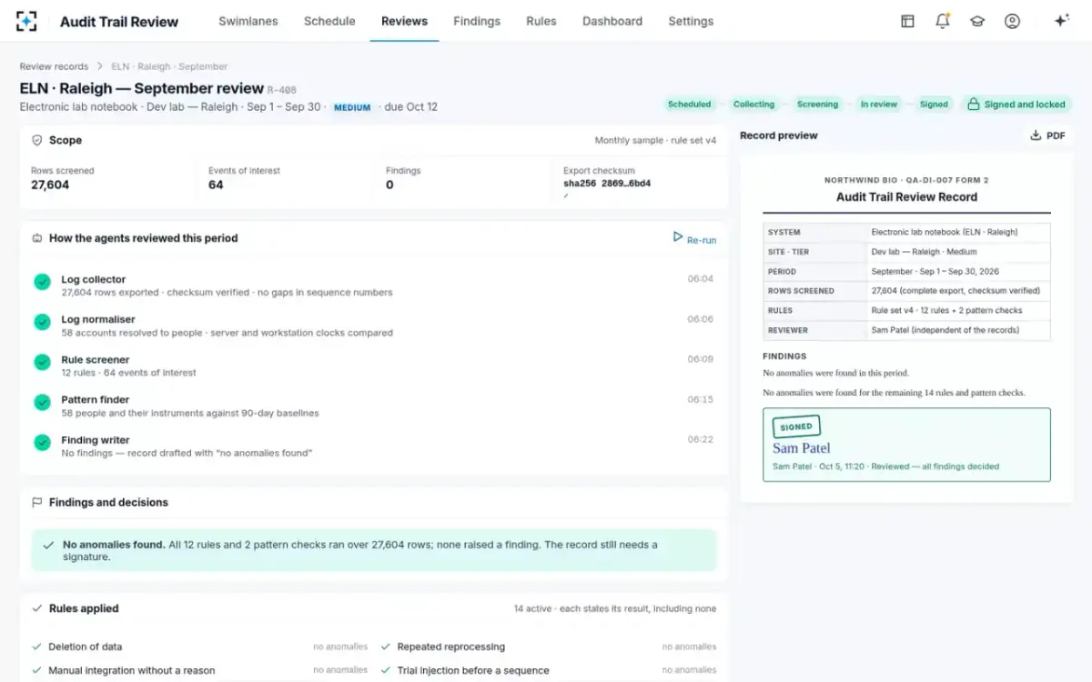Click the checksum 'sha256 2869…6bd4'

click(607, 183)
